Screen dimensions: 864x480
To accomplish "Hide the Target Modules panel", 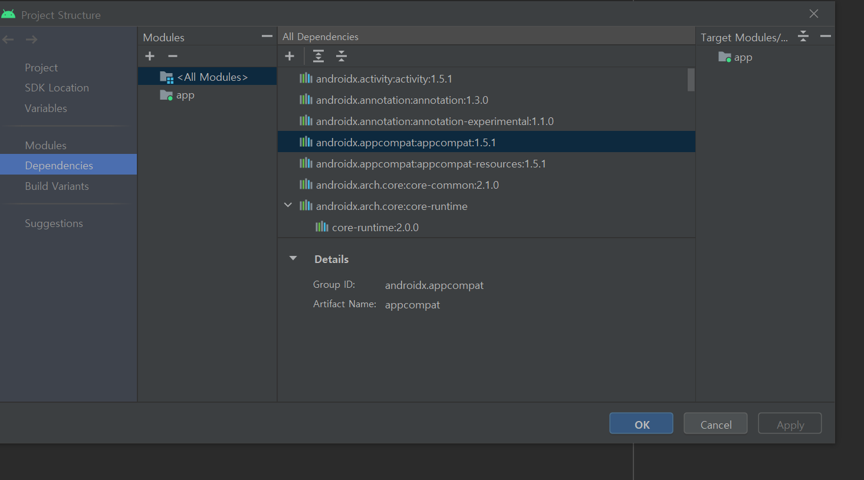I will tap(826, 37).
